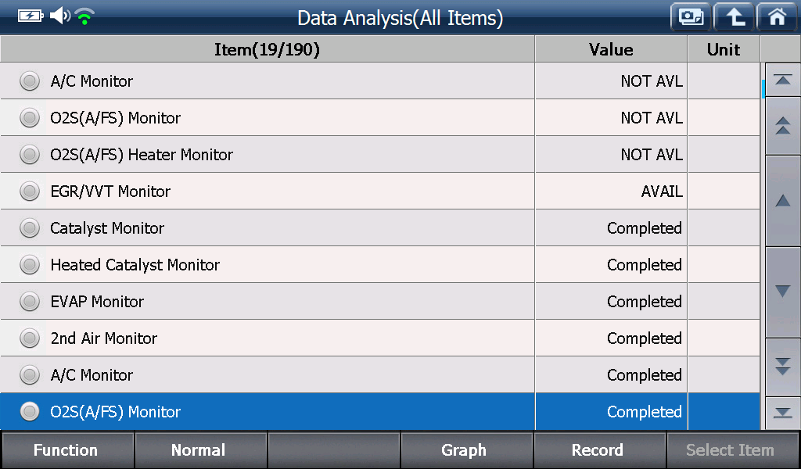Click the Wi-Fi status icon

[x=84, y=17]
